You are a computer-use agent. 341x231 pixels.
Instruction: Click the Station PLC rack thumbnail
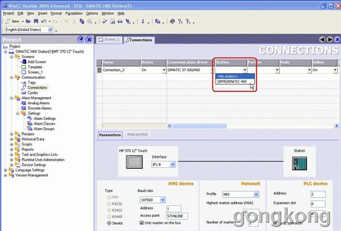coord(300,163)
